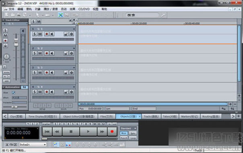Click the search input field
243x153 pixels.
click(142, 15)
